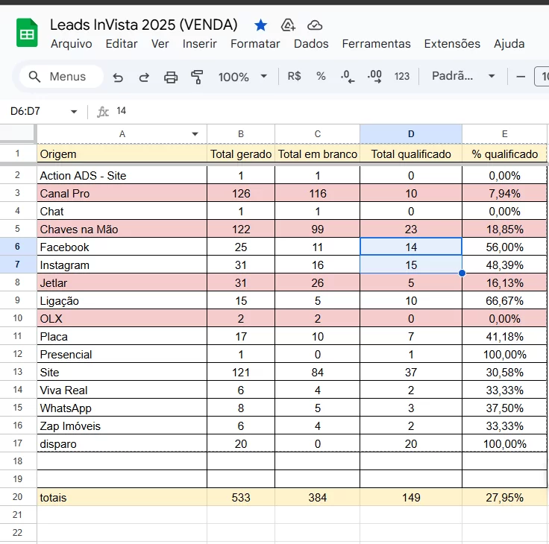Click the Google Sheets home icon
549x544 pixels.
coord(28,34)
